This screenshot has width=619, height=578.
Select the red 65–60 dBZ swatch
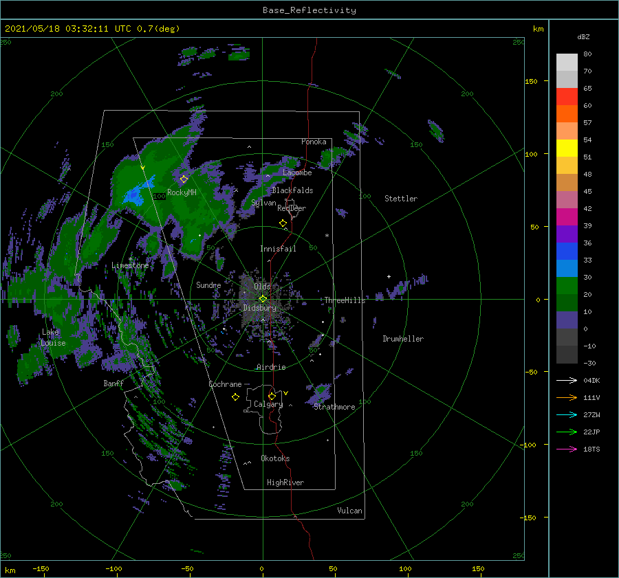[x=567, y=97]
